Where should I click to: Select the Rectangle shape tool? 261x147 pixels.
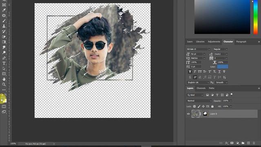[4, 74]
